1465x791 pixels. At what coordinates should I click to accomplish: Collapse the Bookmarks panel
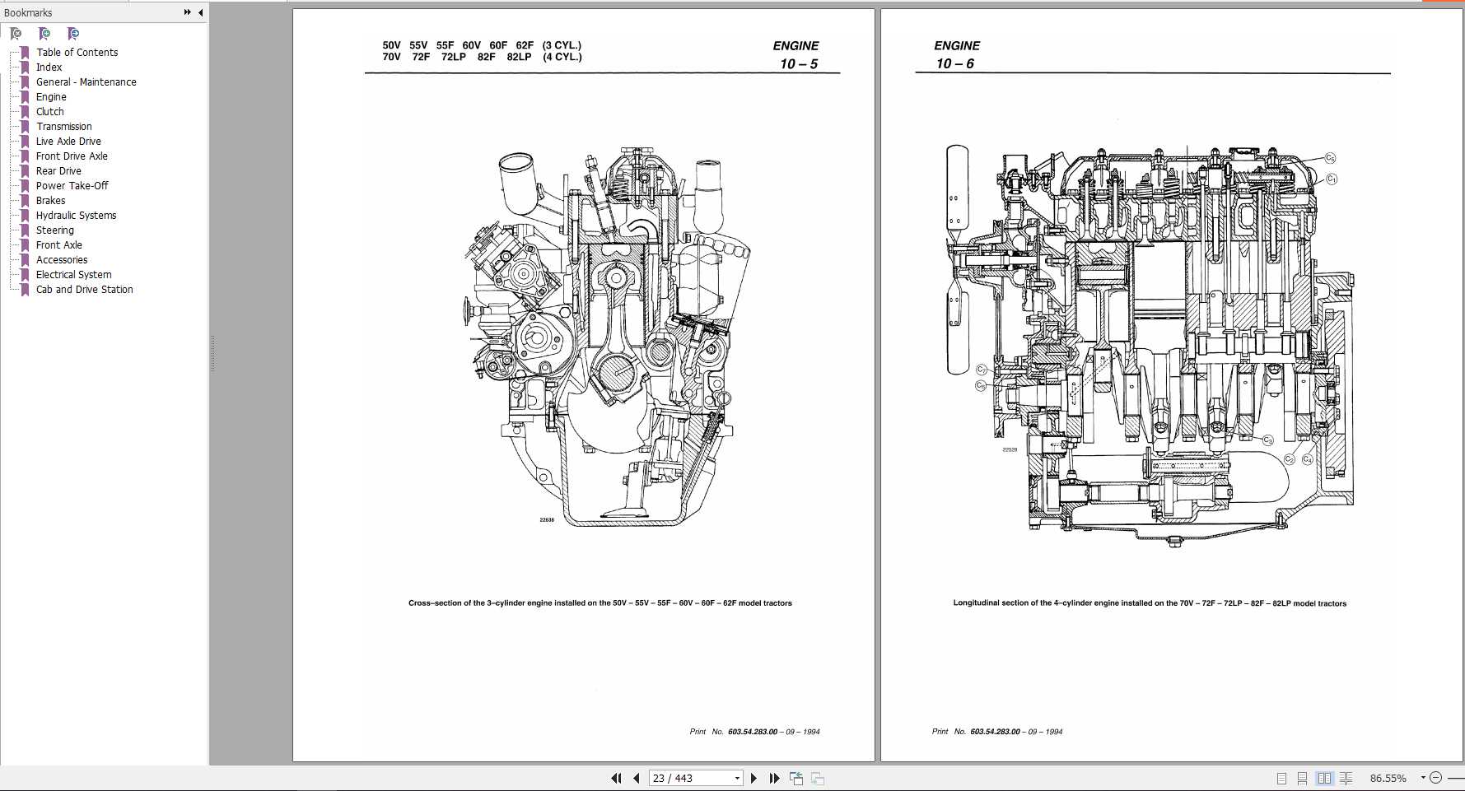click(x=200, y=12)
